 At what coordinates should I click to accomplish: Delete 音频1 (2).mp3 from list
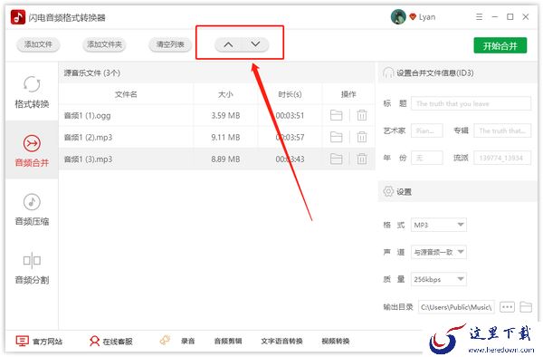362,137
